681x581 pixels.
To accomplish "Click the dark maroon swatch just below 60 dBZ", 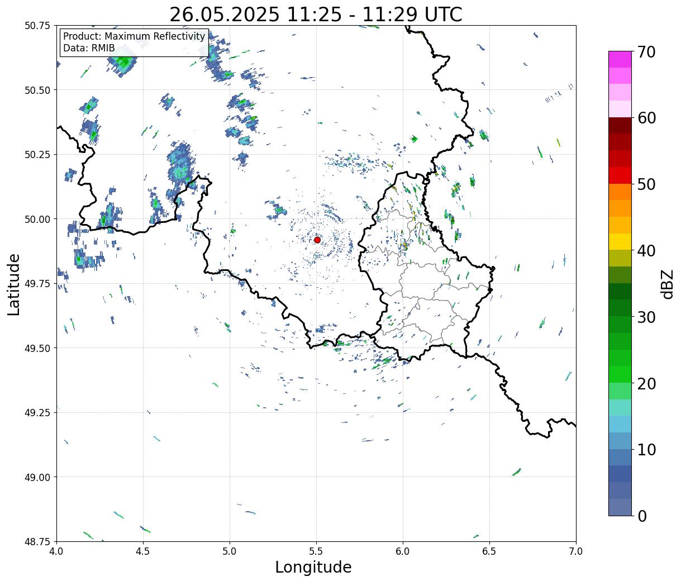I will [620, 126].
